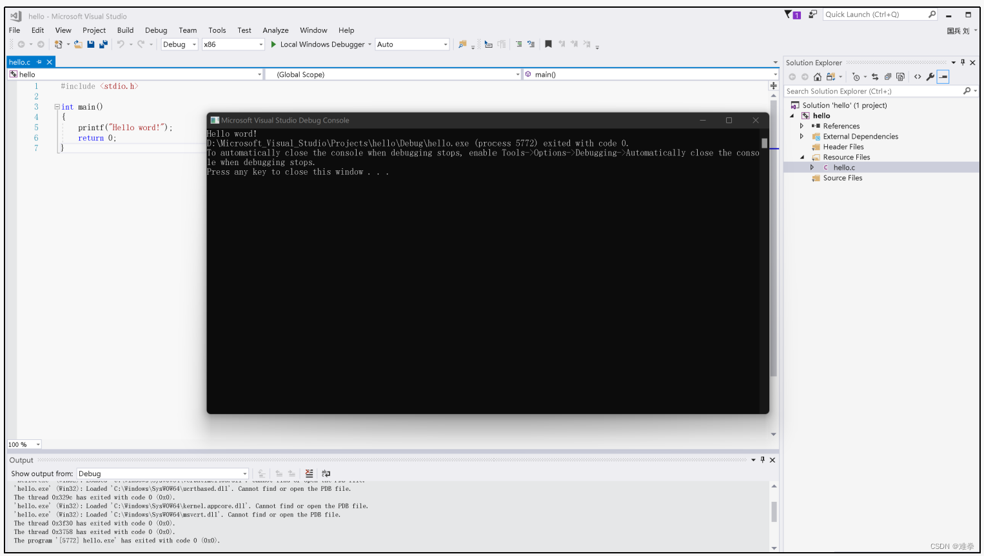Open the Edit menu
Screen dimensions: 984x556
[38, 30]
